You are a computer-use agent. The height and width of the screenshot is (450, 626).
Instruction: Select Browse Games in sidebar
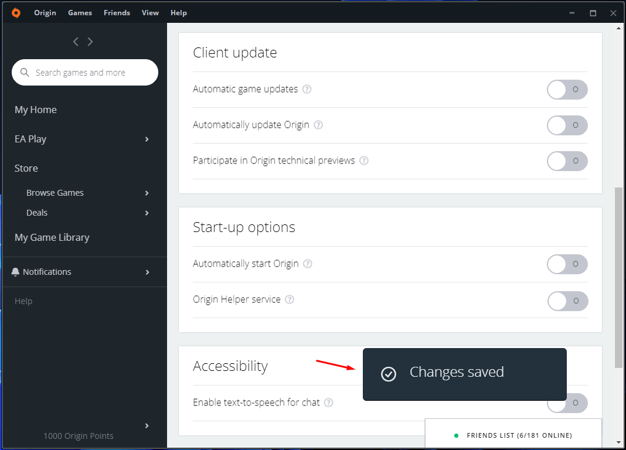[x=55, y=193]
